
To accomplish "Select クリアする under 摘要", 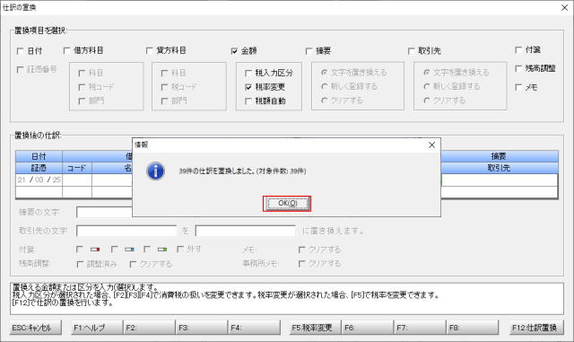I will point(324,101).
